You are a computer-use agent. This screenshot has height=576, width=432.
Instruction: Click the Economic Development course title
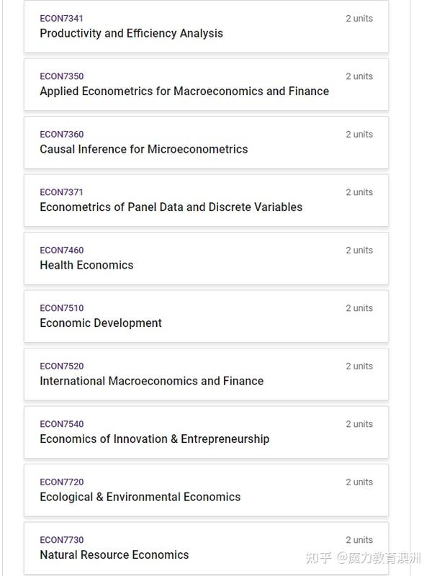click(x=101, y=323)
